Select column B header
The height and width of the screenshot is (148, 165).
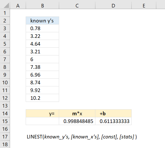(x=42, y=6)
